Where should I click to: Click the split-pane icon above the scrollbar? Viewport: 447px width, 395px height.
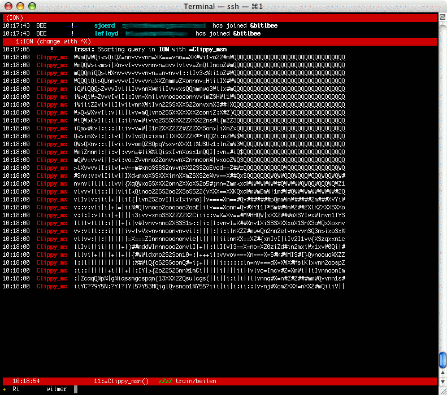tap(442, 17)
